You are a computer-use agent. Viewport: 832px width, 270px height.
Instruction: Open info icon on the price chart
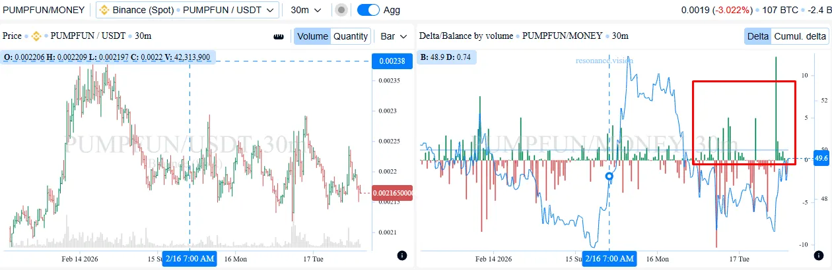pos(402,255)
